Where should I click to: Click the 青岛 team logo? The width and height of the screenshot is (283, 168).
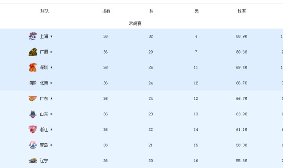33,145
